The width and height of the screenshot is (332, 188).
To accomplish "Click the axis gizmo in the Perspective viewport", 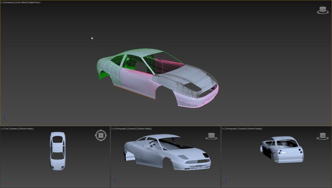I will click(5, 119).
